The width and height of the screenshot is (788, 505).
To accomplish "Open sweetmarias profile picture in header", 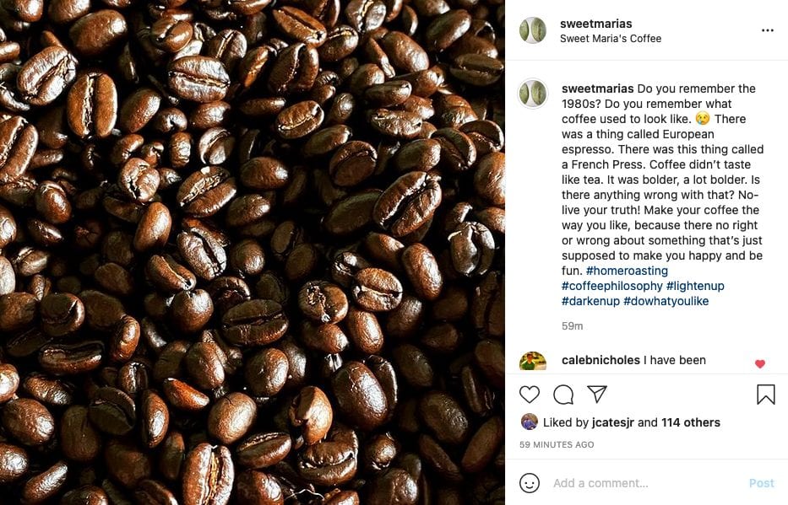I will tap(533, 30).
